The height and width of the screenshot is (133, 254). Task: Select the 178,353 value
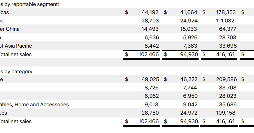(x=226, y=12)
